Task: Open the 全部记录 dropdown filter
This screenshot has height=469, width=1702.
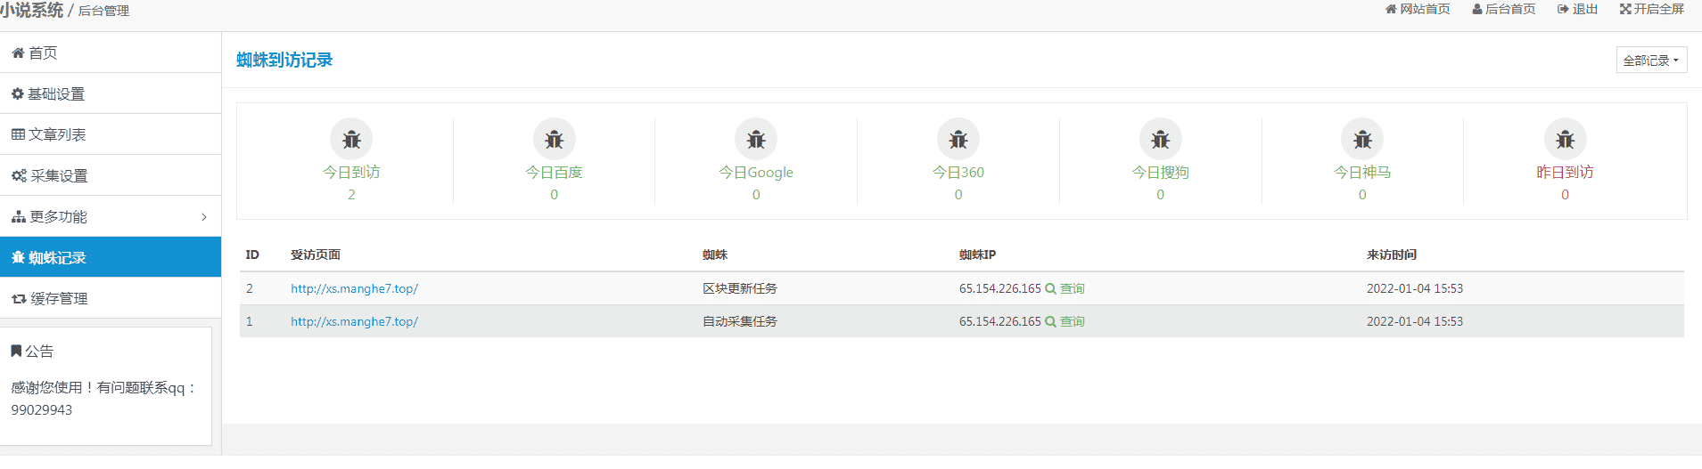Action: (x=1651, y=60)
